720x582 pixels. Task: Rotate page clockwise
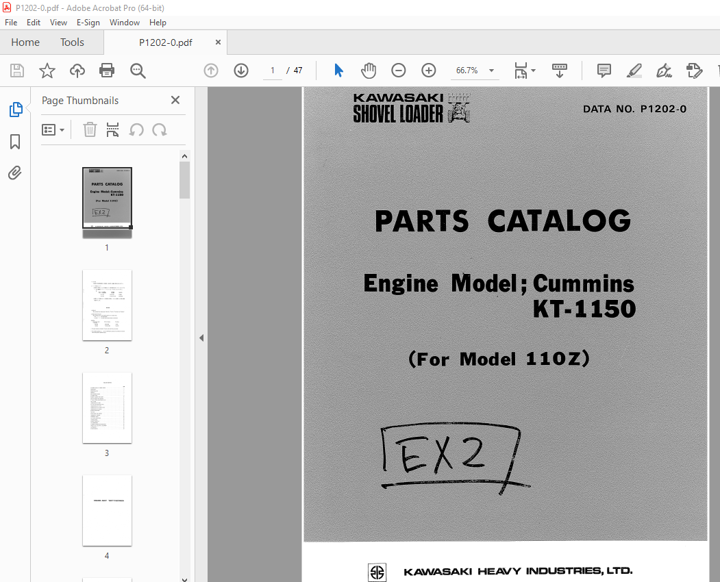(160, 130)
